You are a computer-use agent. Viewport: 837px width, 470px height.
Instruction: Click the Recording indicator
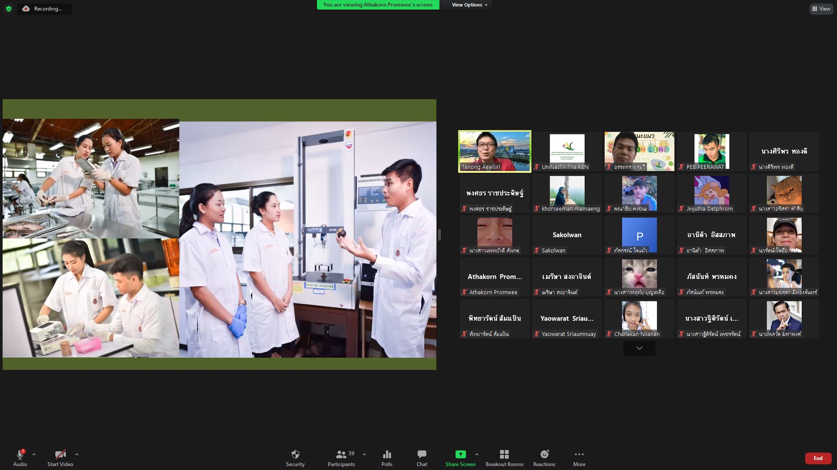click(x=44, y=9)
